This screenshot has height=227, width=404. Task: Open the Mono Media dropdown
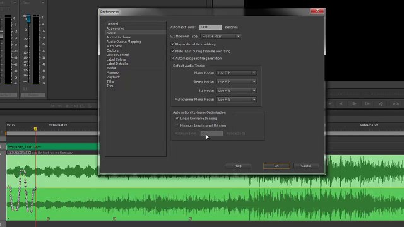[x=237, y=73]
